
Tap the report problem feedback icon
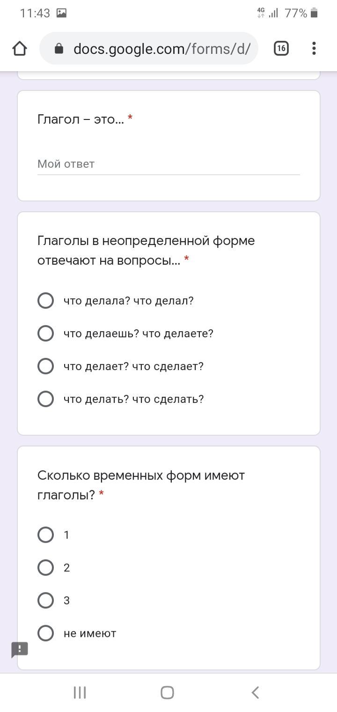tap(20, 649)
